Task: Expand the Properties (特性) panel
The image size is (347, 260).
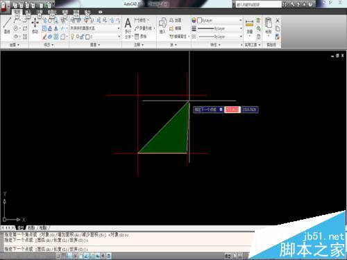Action: click(x=215, y=44)
